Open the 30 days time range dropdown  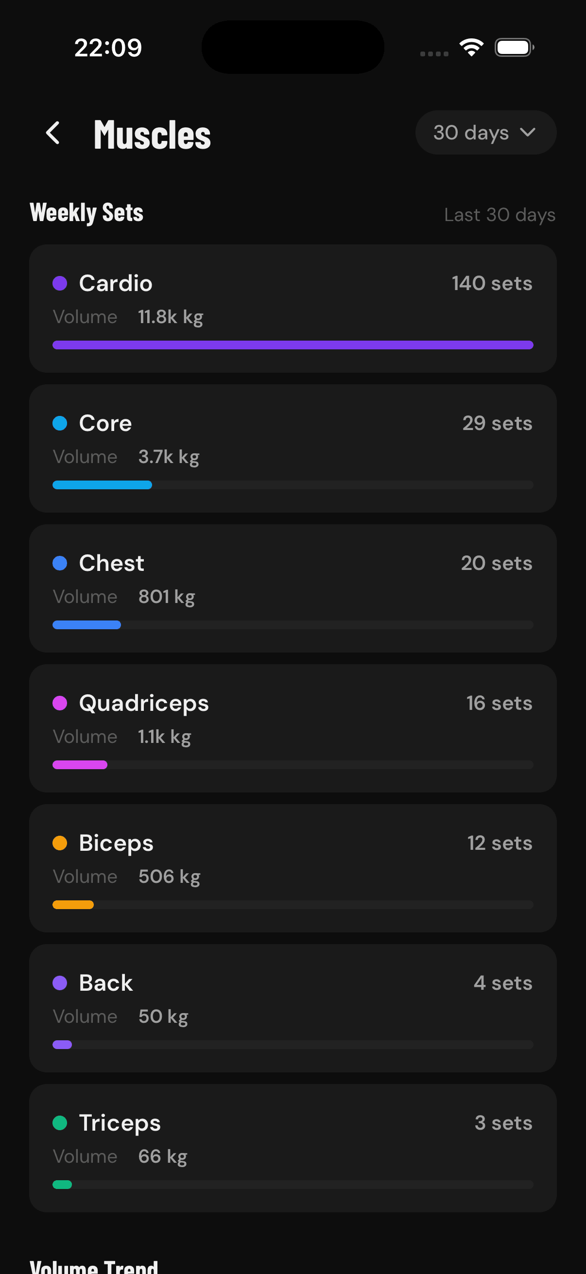pyautogui.click(x=485, y=132)
